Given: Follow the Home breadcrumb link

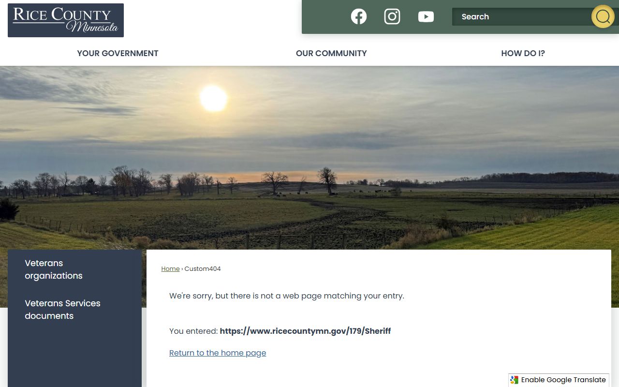Looking at the screenshot, I should (x=170, y=269).
